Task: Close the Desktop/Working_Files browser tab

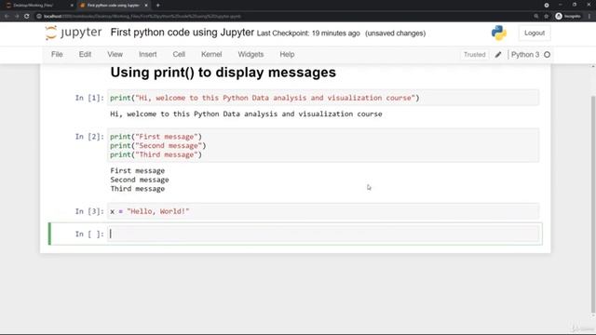Action: coord(72,6)
